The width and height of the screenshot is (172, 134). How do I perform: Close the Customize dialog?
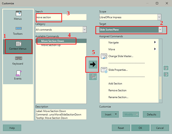(167, 3)
